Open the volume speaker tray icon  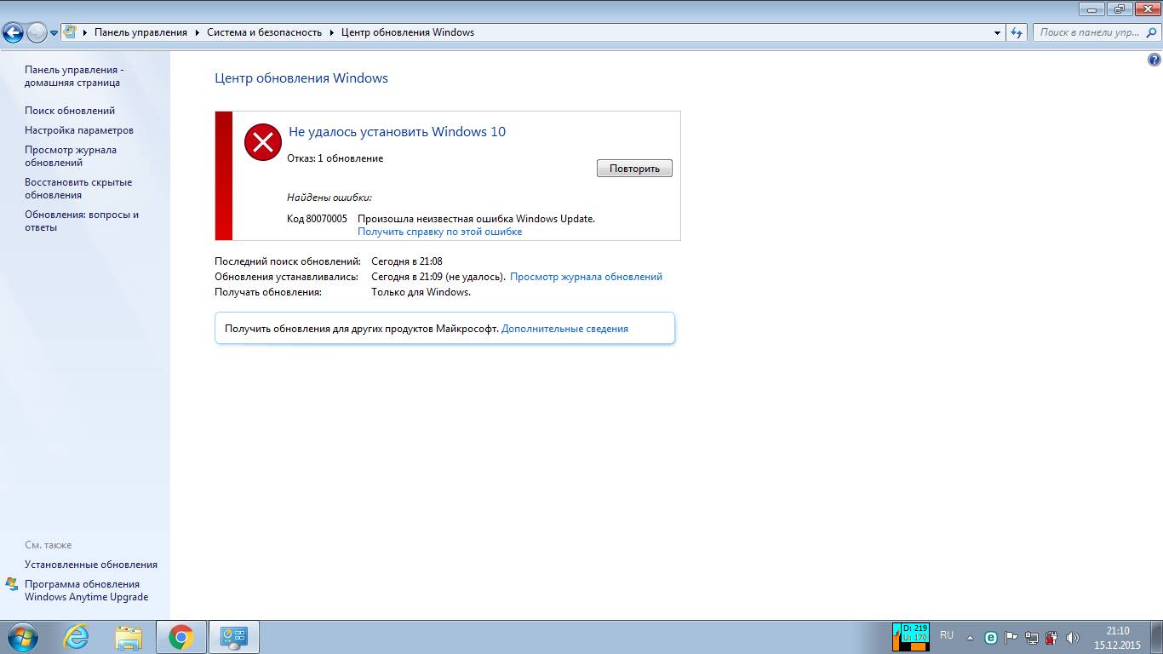(1073, 637)
